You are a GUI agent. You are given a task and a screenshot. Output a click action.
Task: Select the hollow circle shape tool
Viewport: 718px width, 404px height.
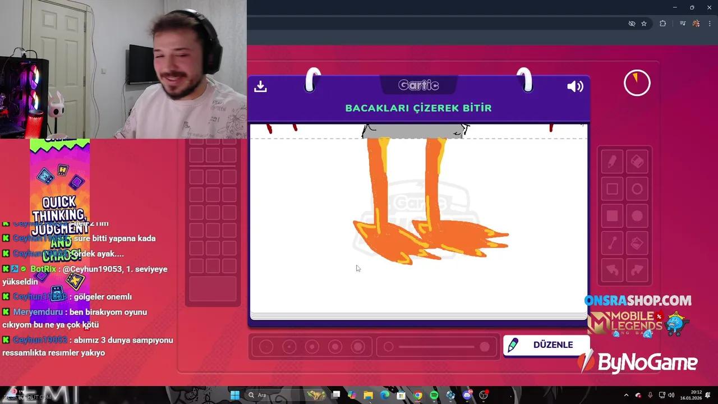pyautogui.click(x=637, y=189)
